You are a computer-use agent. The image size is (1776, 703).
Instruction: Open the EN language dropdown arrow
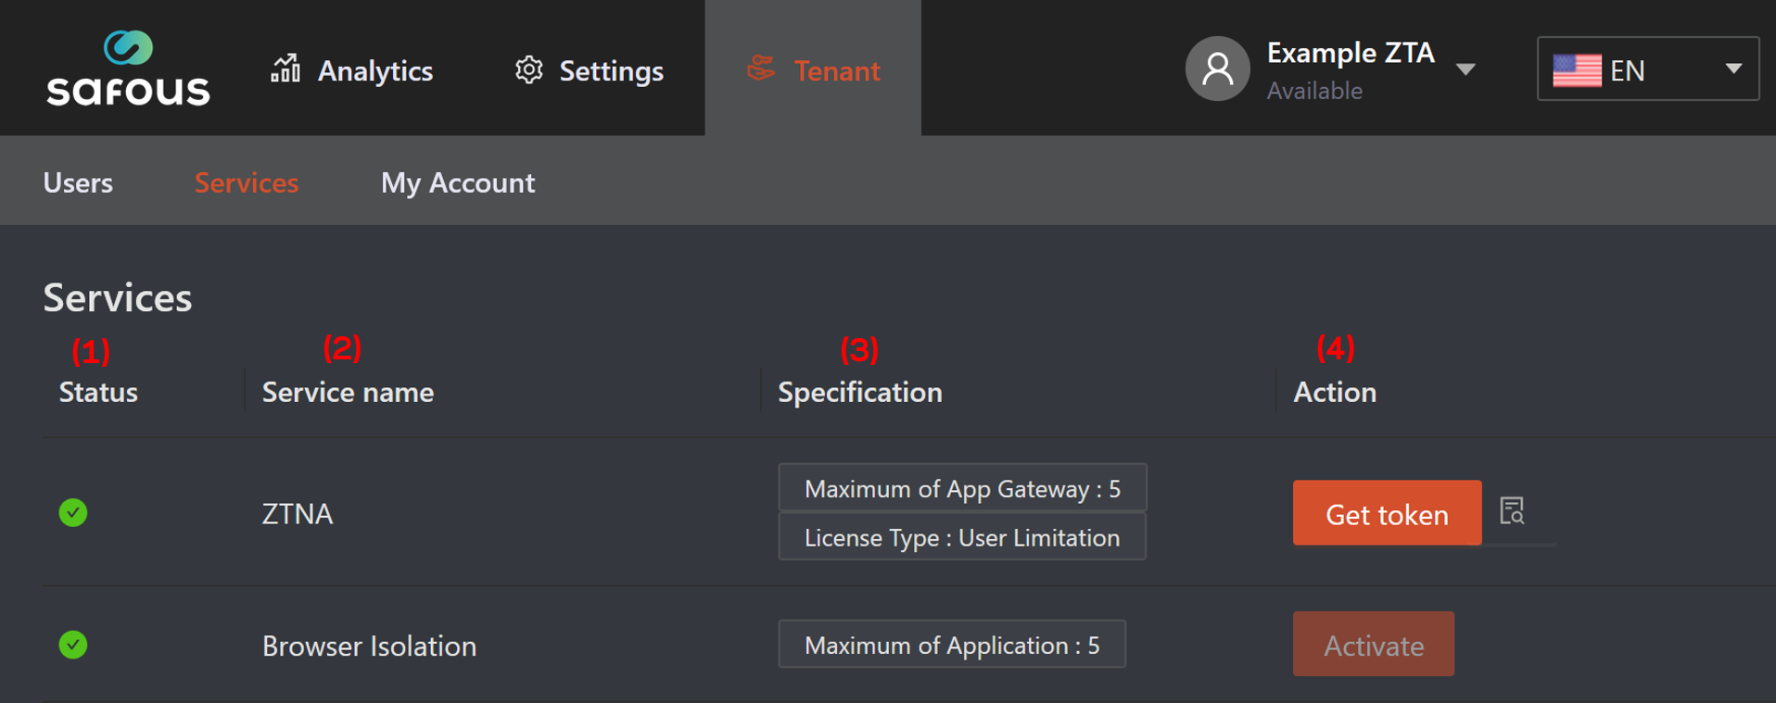coord(1732,69)
